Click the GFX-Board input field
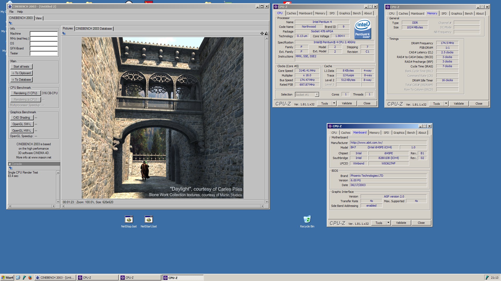Screen dimensions: 501x281 [44, 48]
